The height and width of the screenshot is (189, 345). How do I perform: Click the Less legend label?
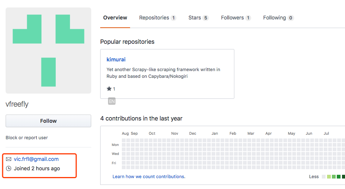(314, 177)
